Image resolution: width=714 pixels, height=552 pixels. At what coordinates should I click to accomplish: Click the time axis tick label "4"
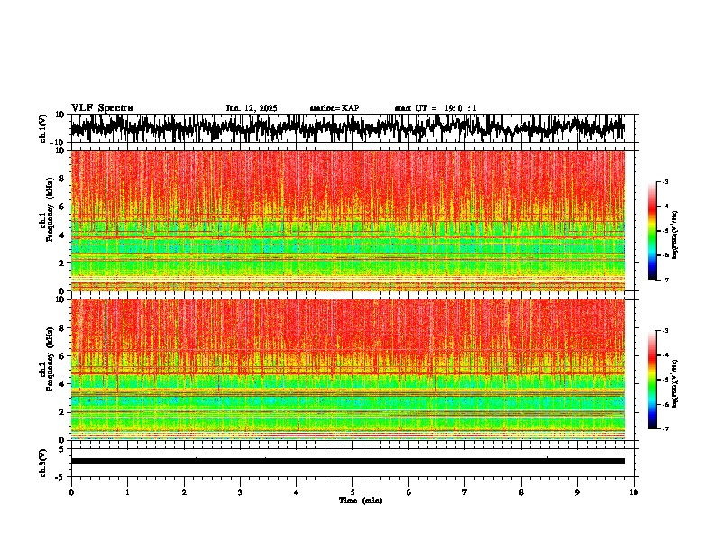(296, 492)
